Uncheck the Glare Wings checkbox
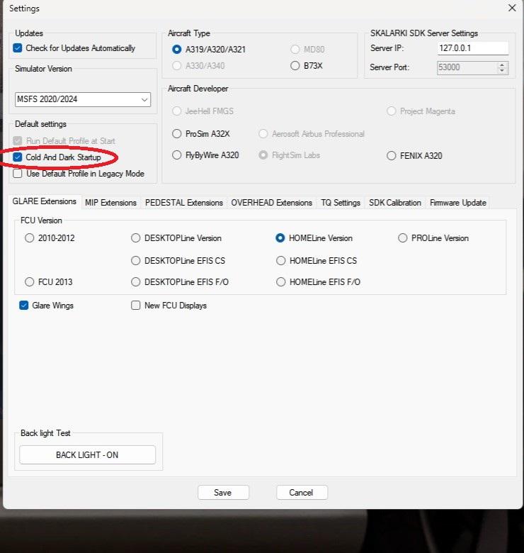 [x=24, y=306]
